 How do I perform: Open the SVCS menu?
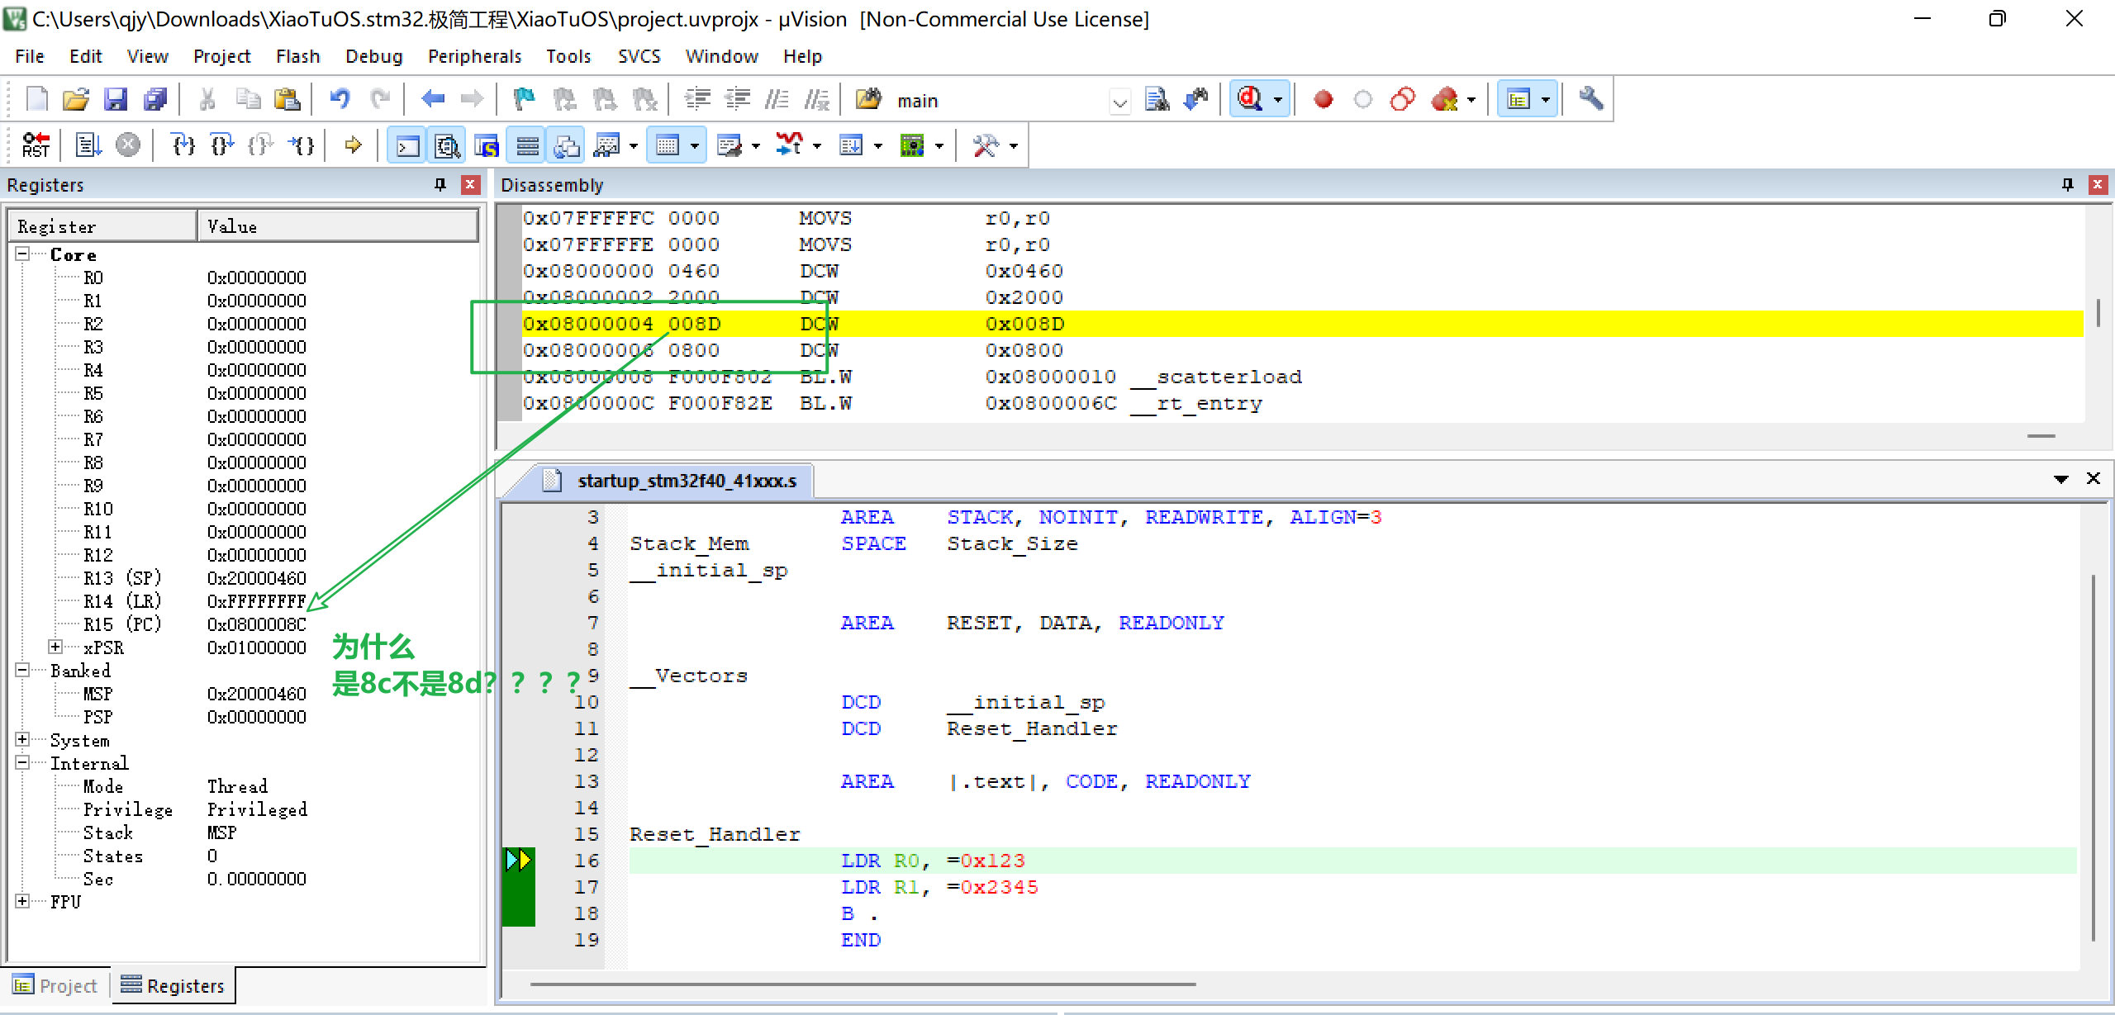pyautogui.click(x=639, y=56)
